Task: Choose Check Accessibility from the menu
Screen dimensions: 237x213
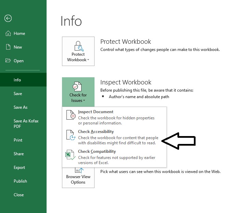Action: click(x=114, y=137)
